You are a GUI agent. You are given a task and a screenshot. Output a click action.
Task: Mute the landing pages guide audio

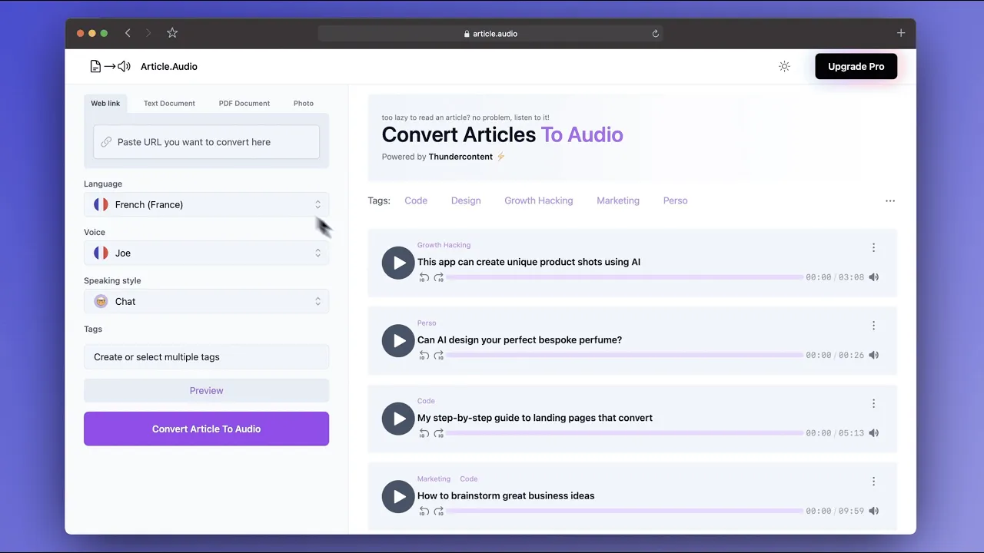[x=873, y=433]
